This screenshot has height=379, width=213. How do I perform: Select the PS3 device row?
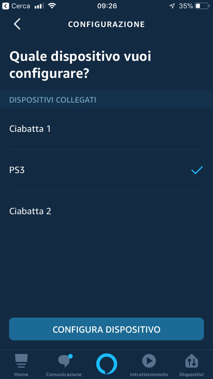100,170
